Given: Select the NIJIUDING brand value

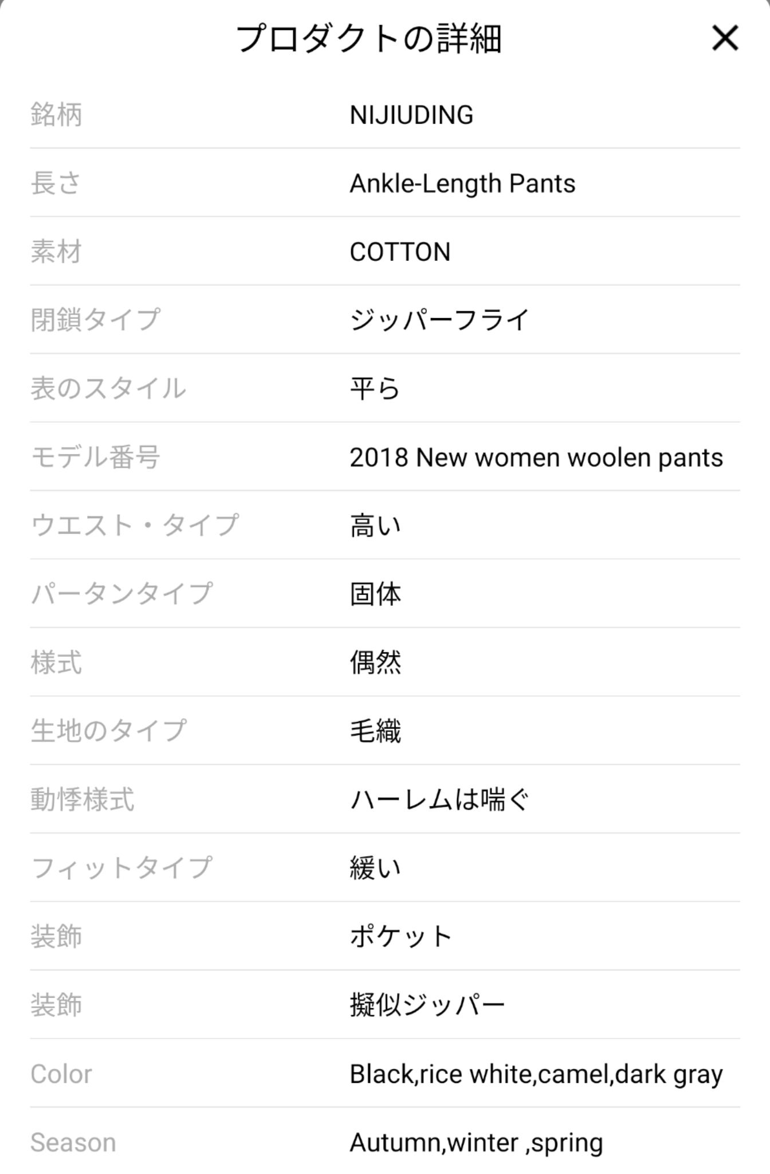Looking at the screenshot, I should tap(411, 115).
